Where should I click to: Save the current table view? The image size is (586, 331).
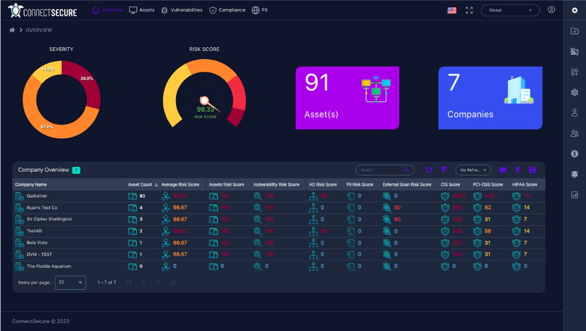(x=533, y=169)
